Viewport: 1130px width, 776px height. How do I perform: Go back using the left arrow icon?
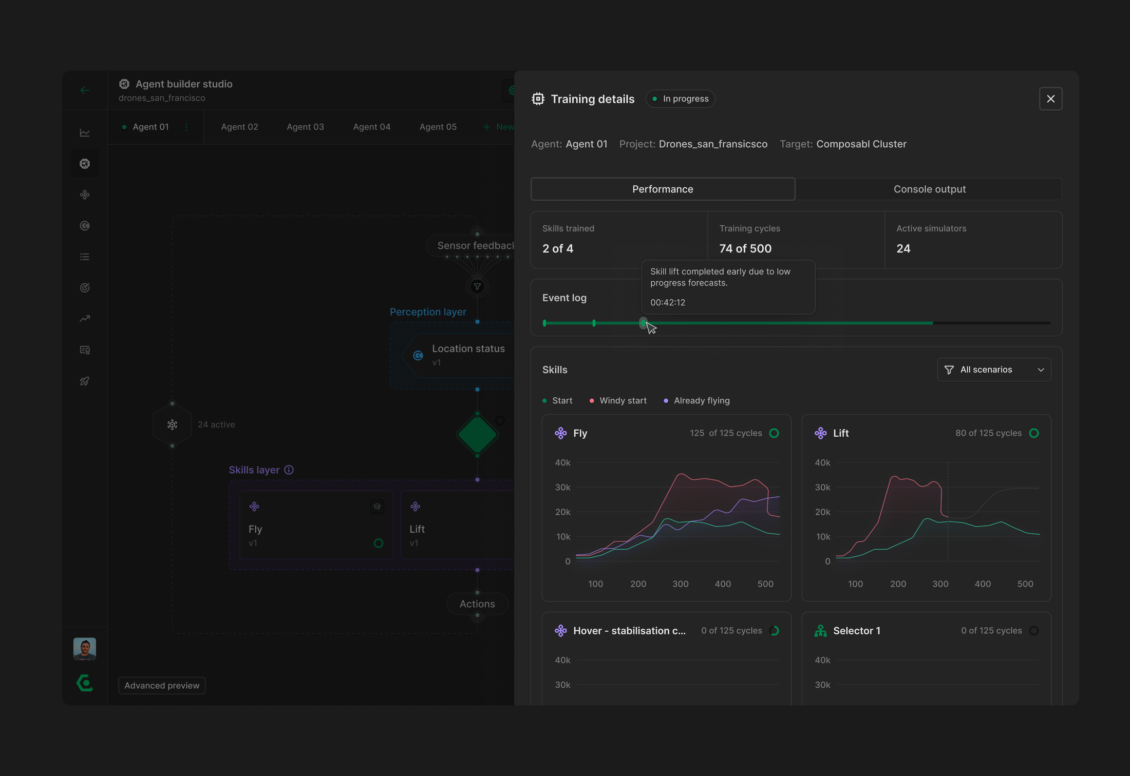(85, 90)
